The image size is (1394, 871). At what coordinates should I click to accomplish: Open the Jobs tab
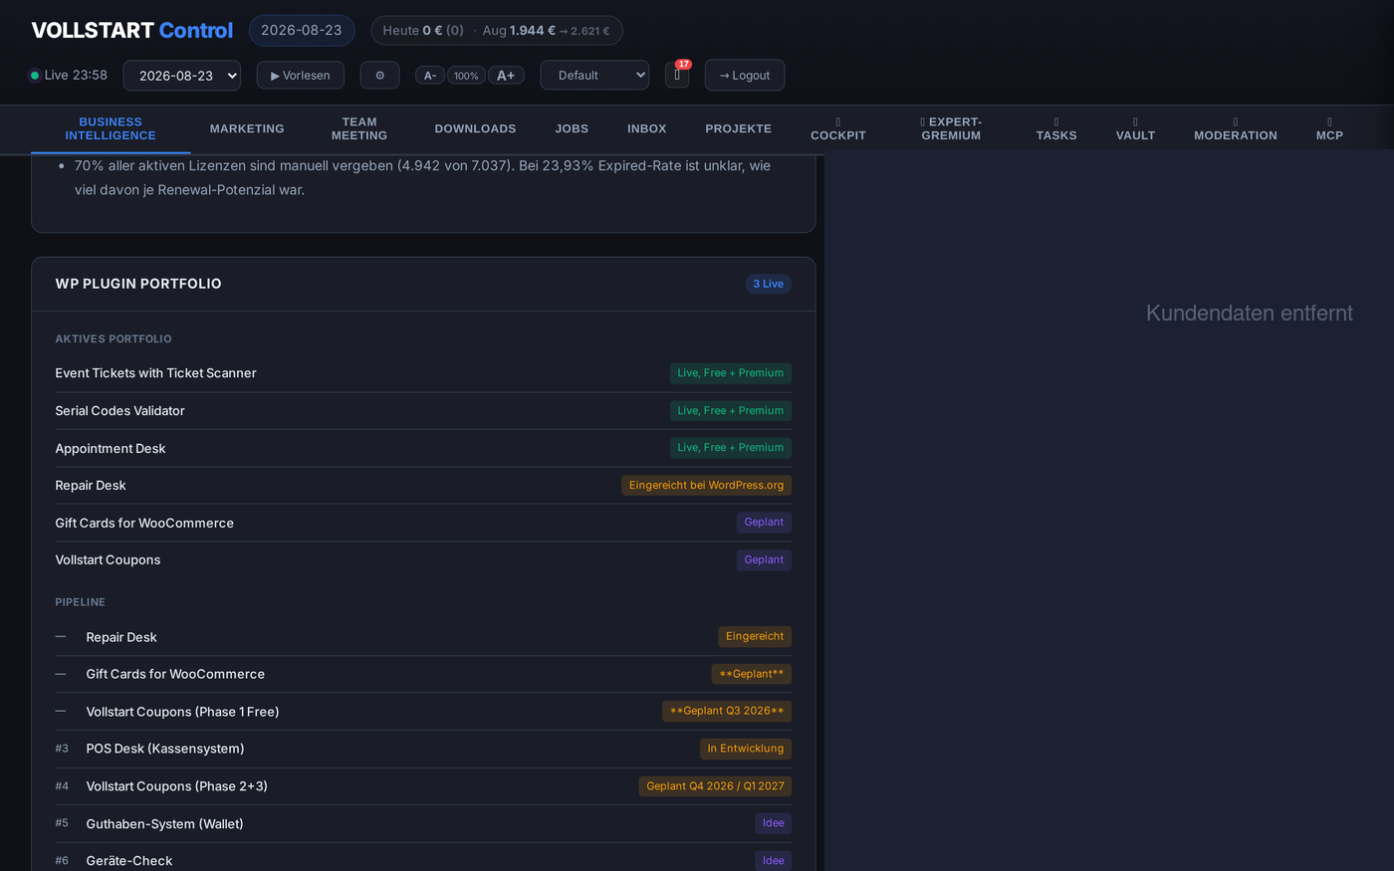(x=572, y=128)
